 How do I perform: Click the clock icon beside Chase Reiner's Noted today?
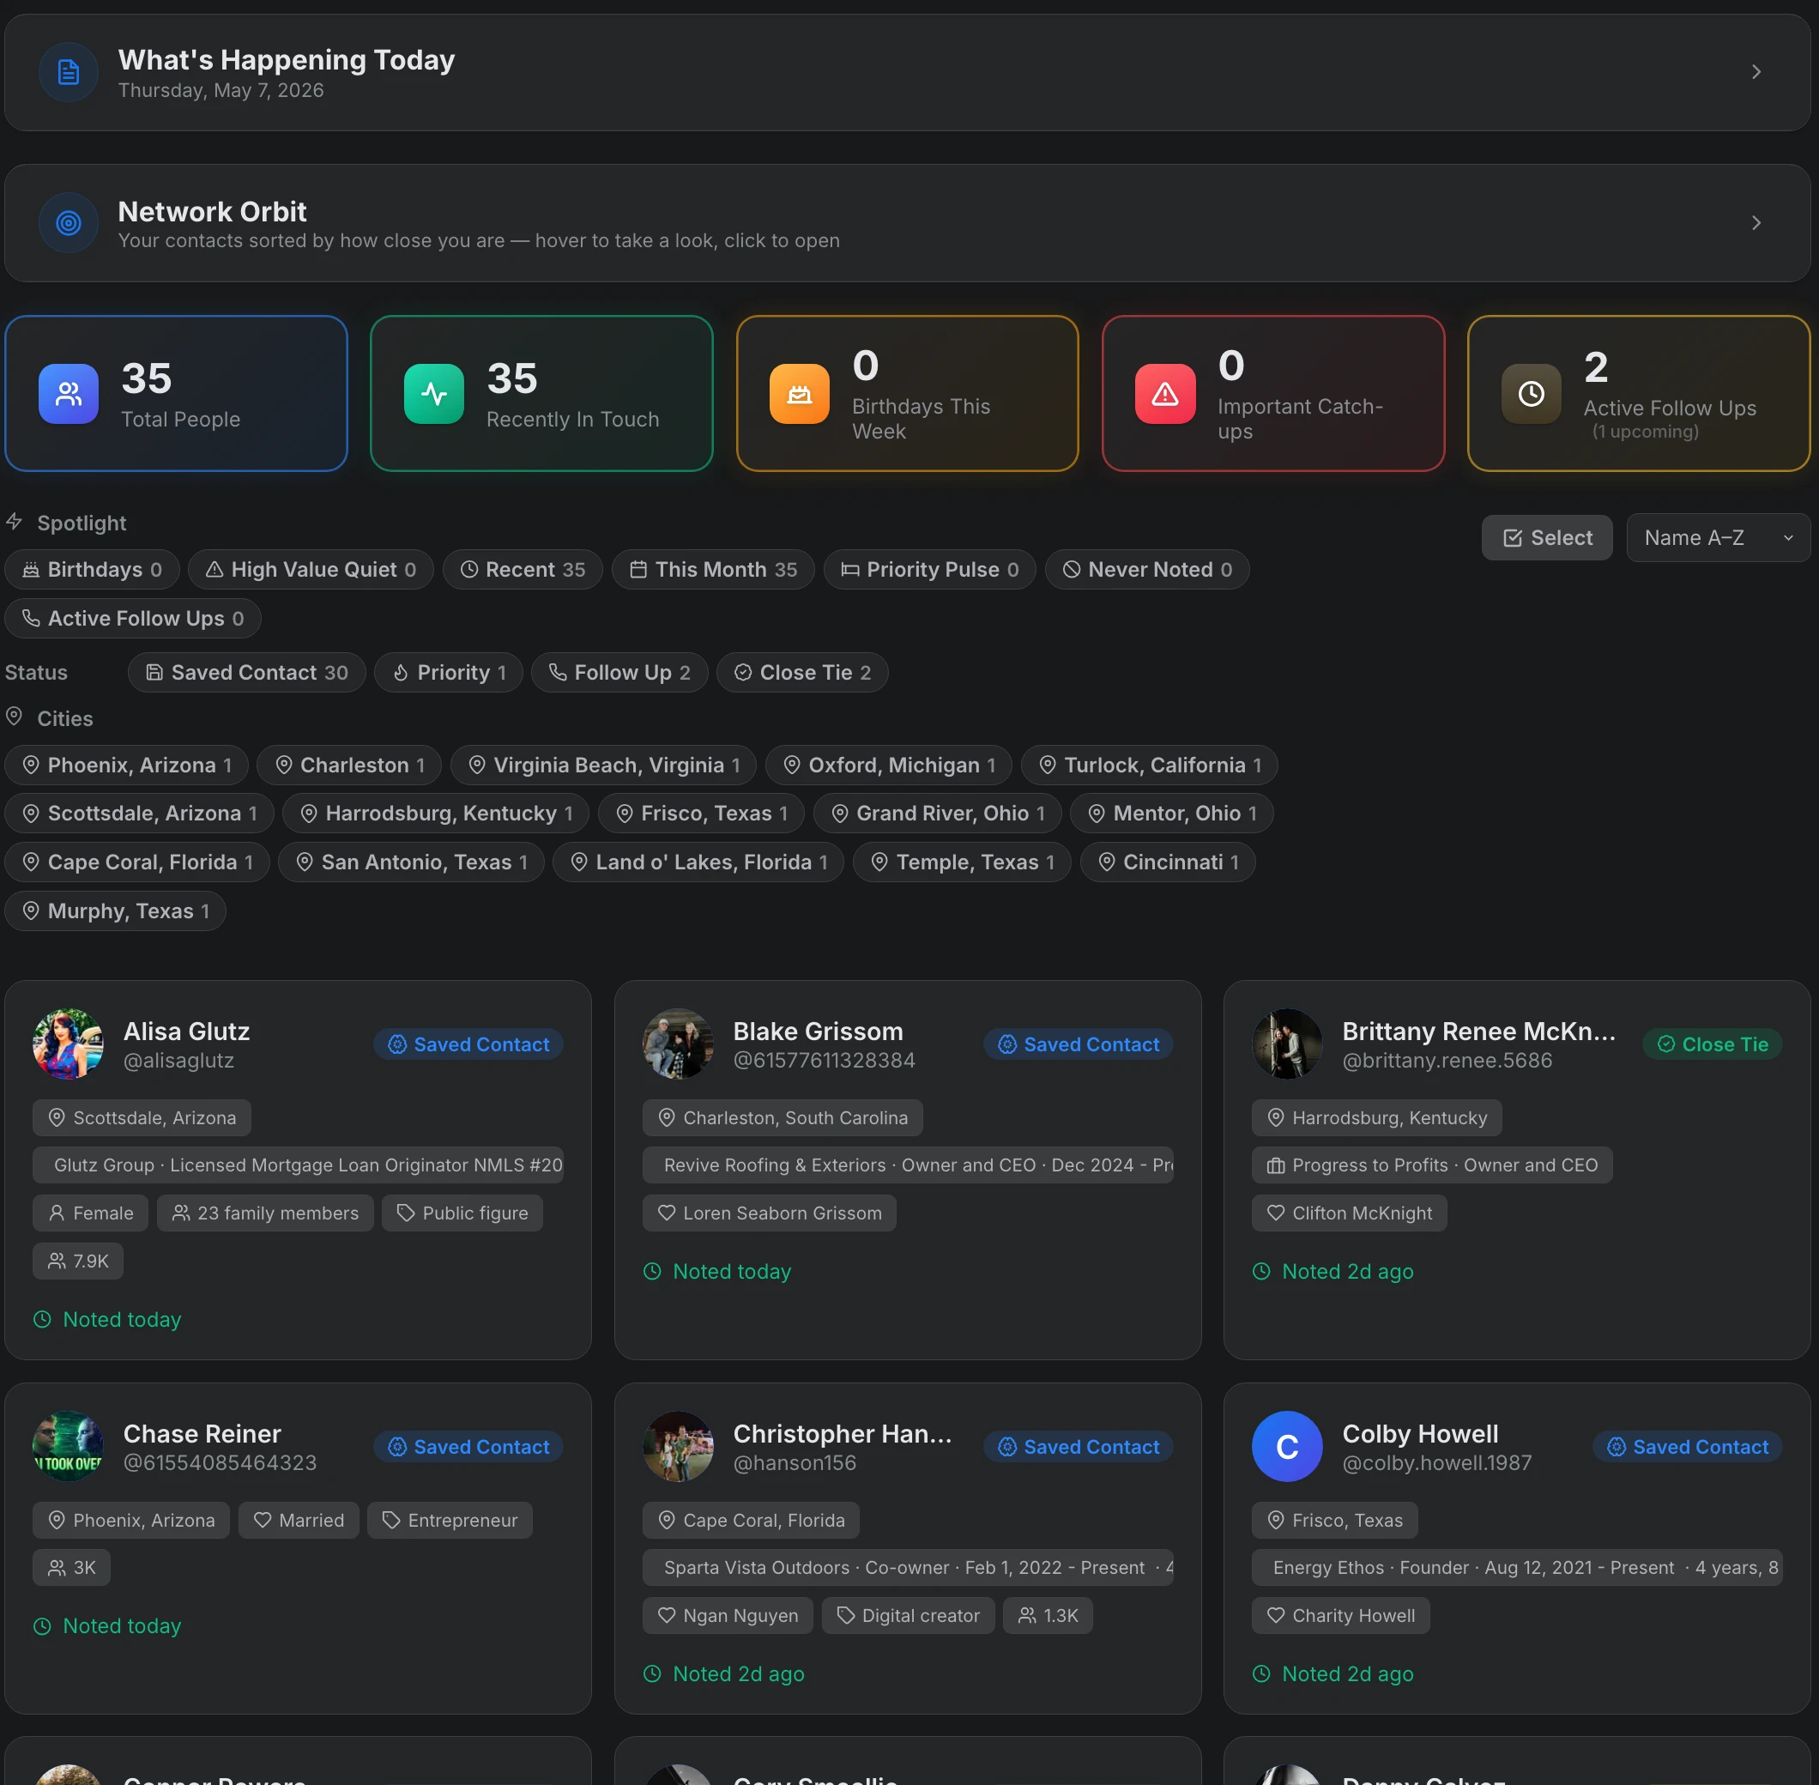tap(42, 1626)
